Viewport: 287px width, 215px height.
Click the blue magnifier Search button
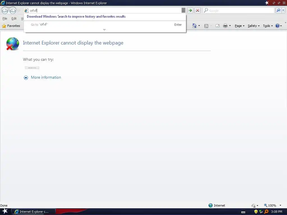[278, 10]
